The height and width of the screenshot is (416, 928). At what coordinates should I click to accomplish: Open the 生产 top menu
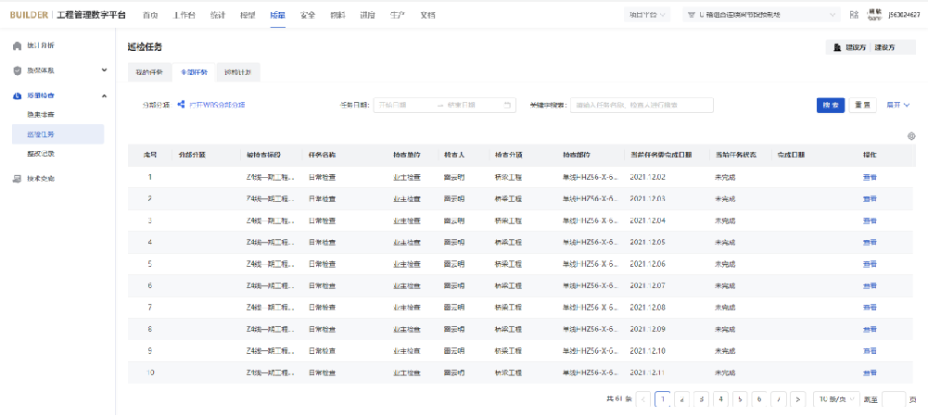pos(398,16)
